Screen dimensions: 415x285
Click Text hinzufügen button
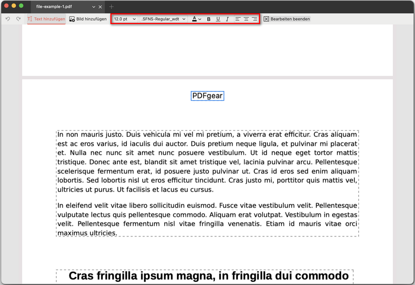pos(46,19)
